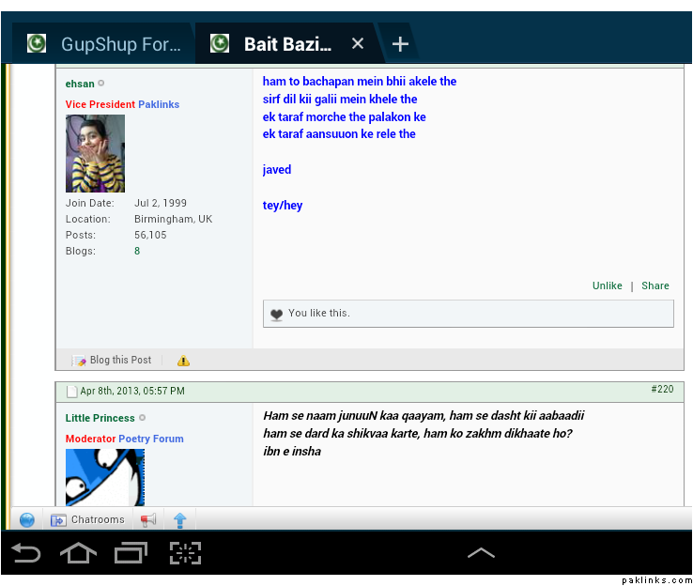Click Unlike on ehsan's post
This screenshot has width=693, height=586.
(607, 285)
